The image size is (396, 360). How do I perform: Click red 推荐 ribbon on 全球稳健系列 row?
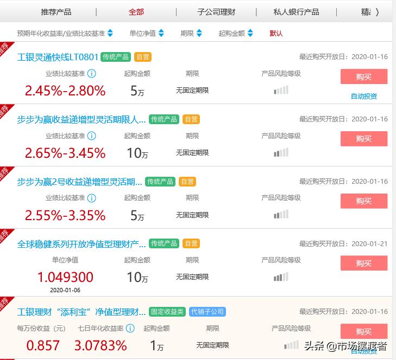pos(5,235)
